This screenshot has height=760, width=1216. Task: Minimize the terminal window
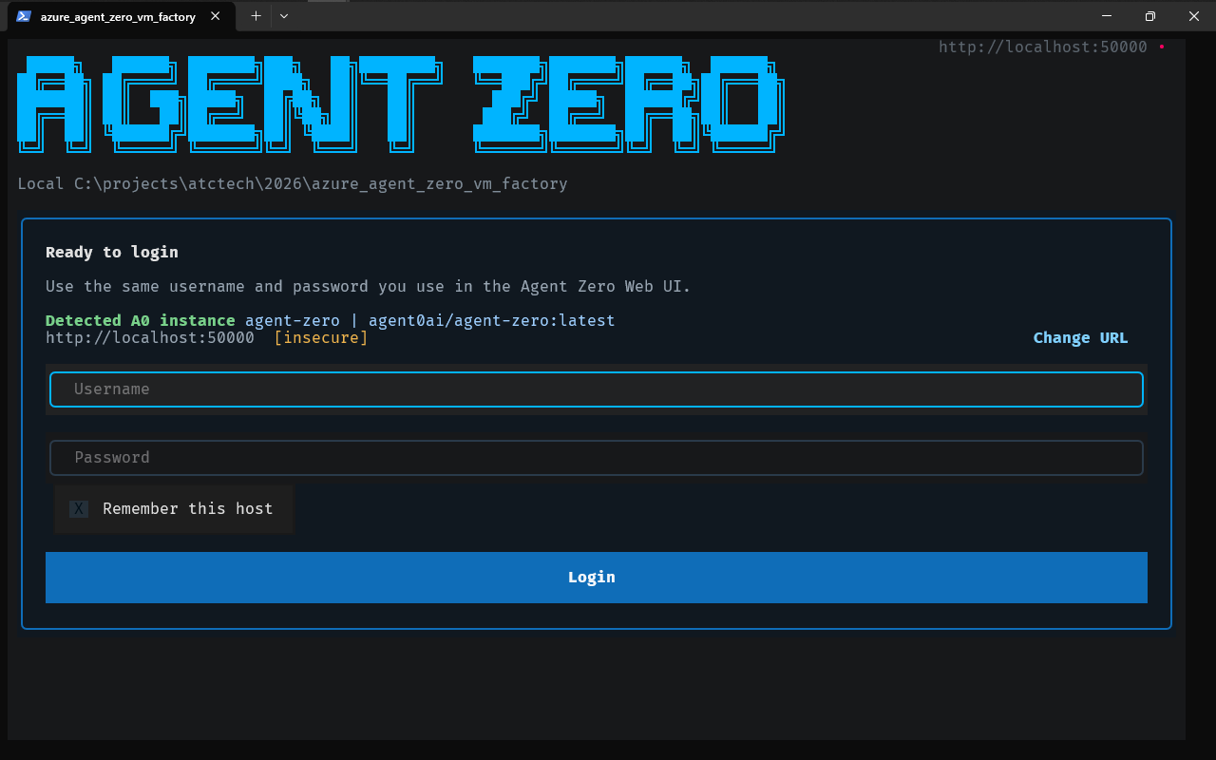pyautogui.click(x=1107, y=16)
